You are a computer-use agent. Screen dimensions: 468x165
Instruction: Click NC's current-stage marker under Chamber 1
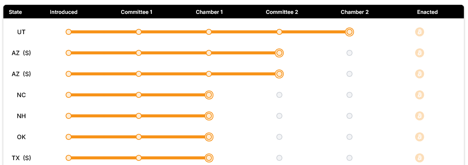209,95
